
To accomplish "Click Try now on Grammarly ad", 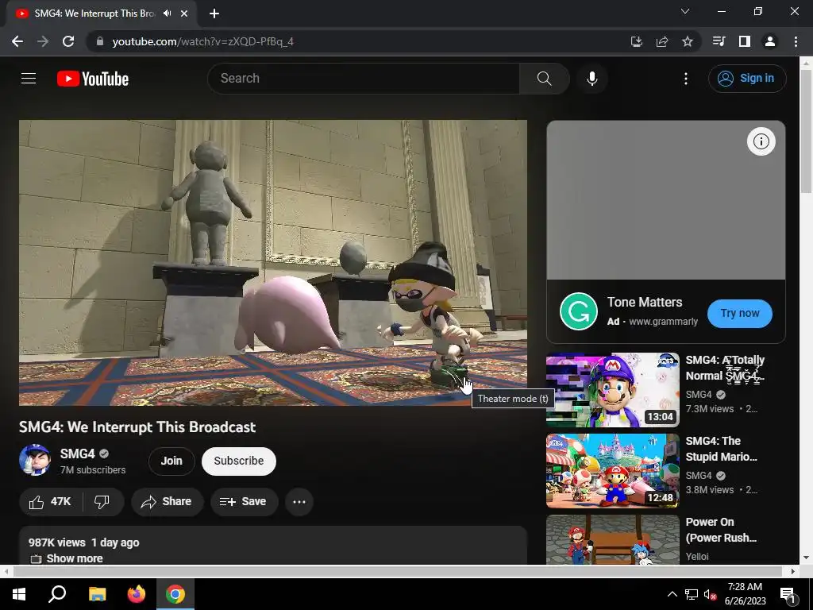I will (740, 313).
